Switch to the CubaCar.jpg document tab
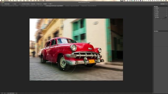This screenshot has width=168, height=94. click(x=54, y=6)
